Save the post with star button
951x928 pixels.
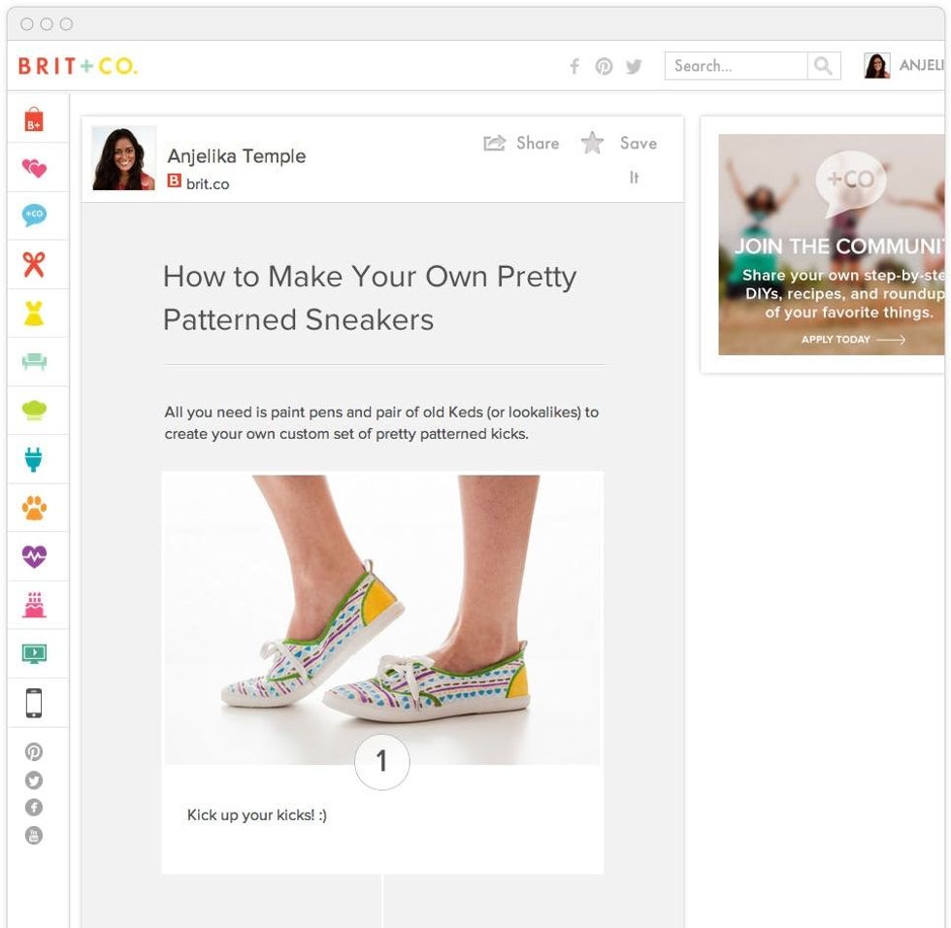point(619,145)
